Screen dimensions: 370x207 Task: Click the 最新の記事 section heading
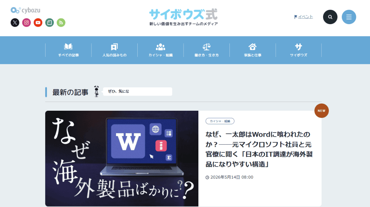pos(70,92)
